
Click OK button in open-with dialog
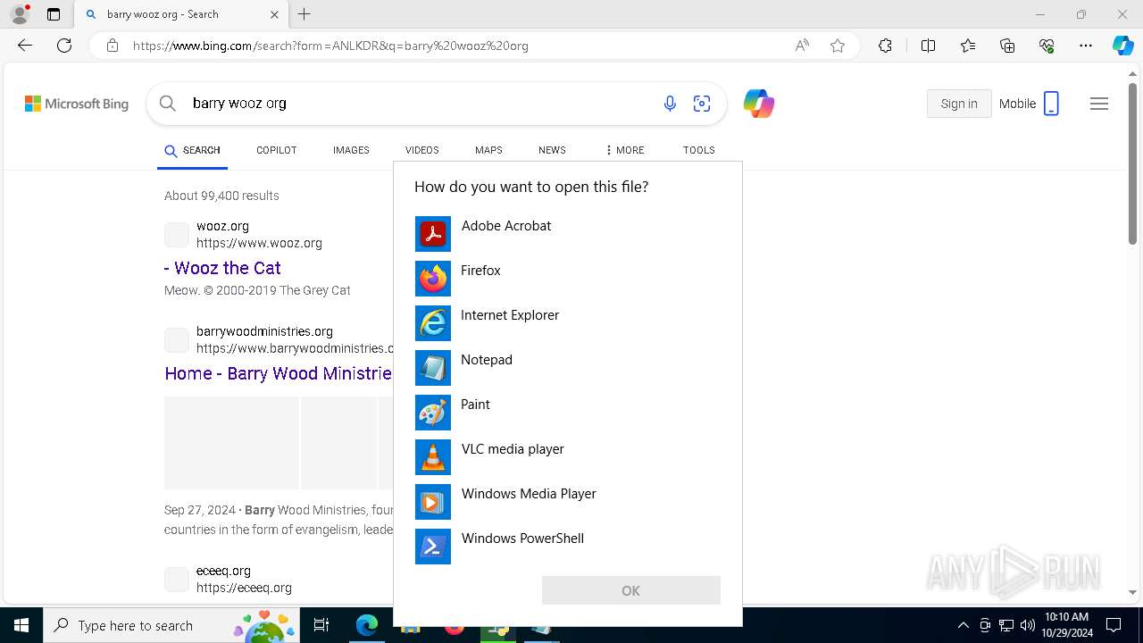(x=630, y=590)
